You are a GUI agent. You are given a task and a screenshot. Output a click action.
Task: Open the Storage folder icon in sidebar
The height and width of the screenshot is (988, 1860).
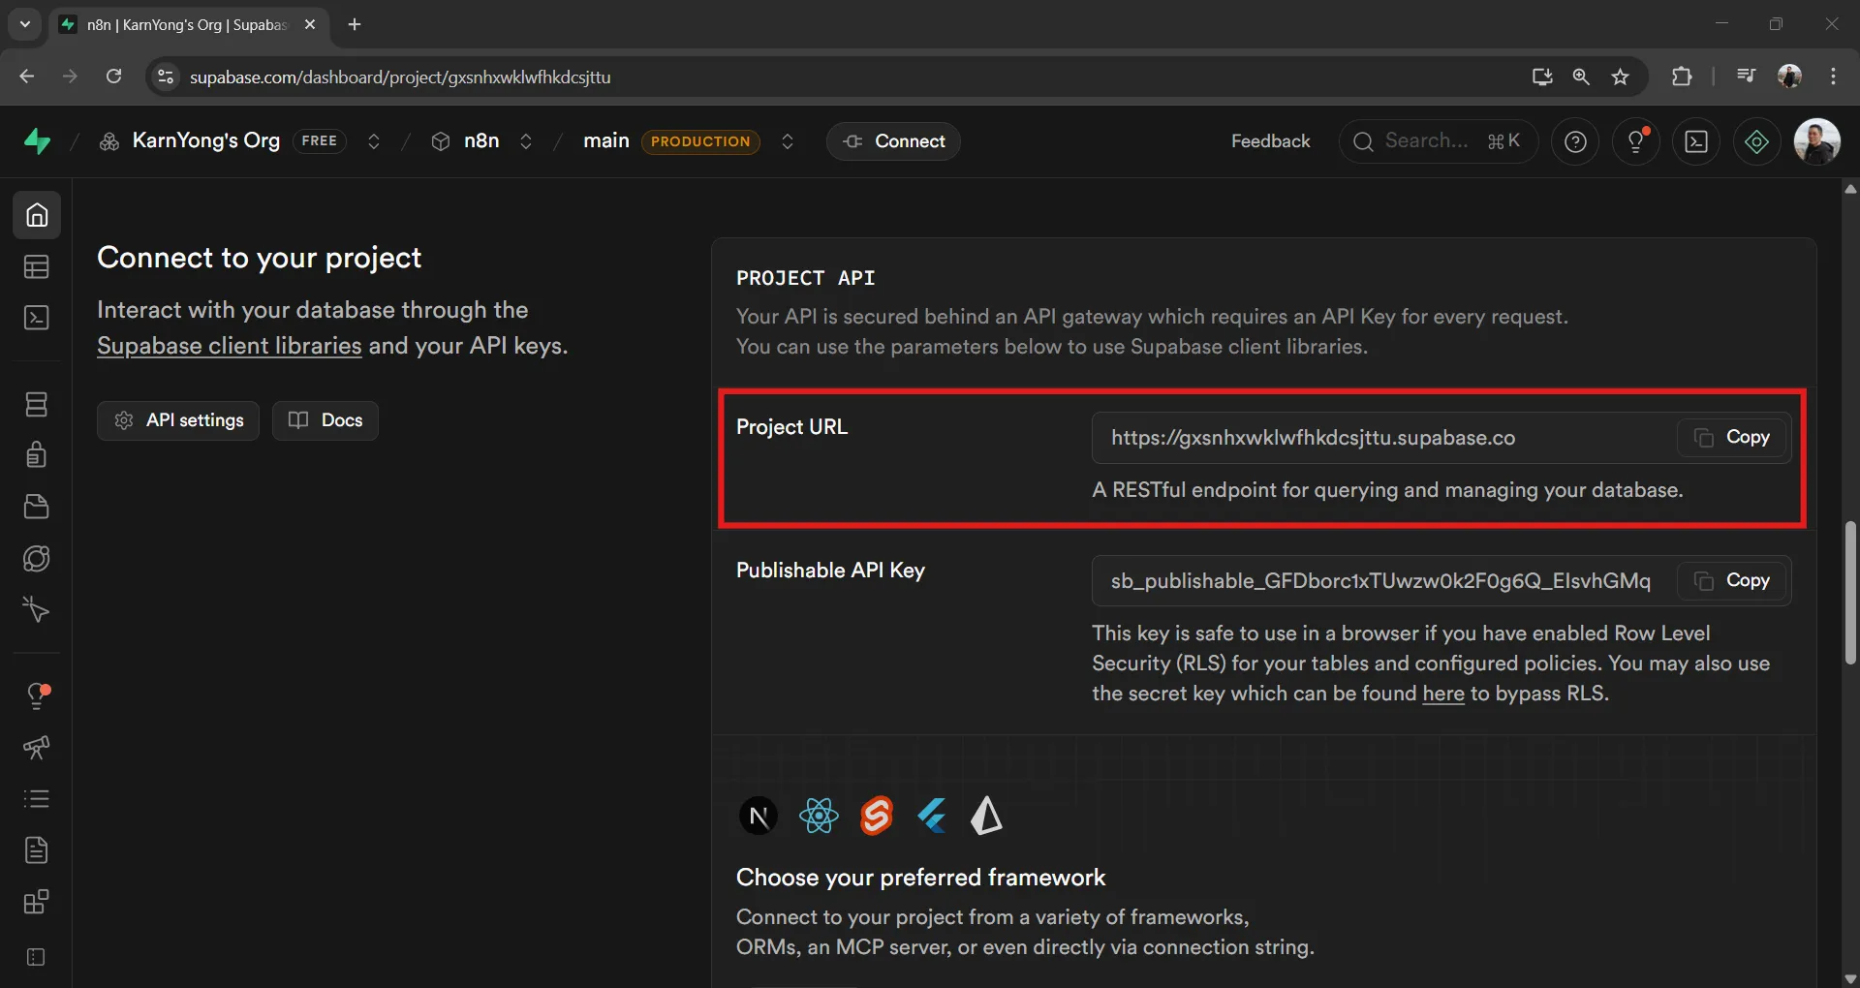(37, 507)
